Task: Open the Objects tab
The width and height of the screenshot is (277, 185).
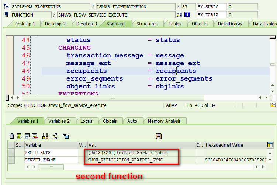Action: (x=200, y=24)
